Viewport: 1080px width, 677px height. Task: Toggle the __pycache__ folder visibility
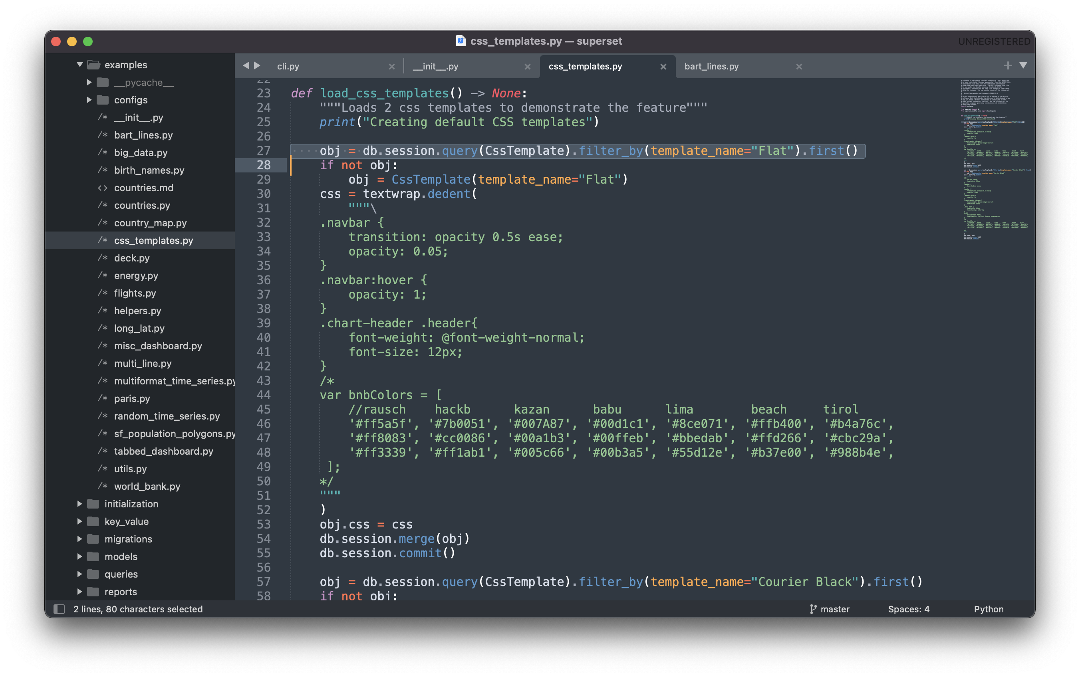[88, 83]
